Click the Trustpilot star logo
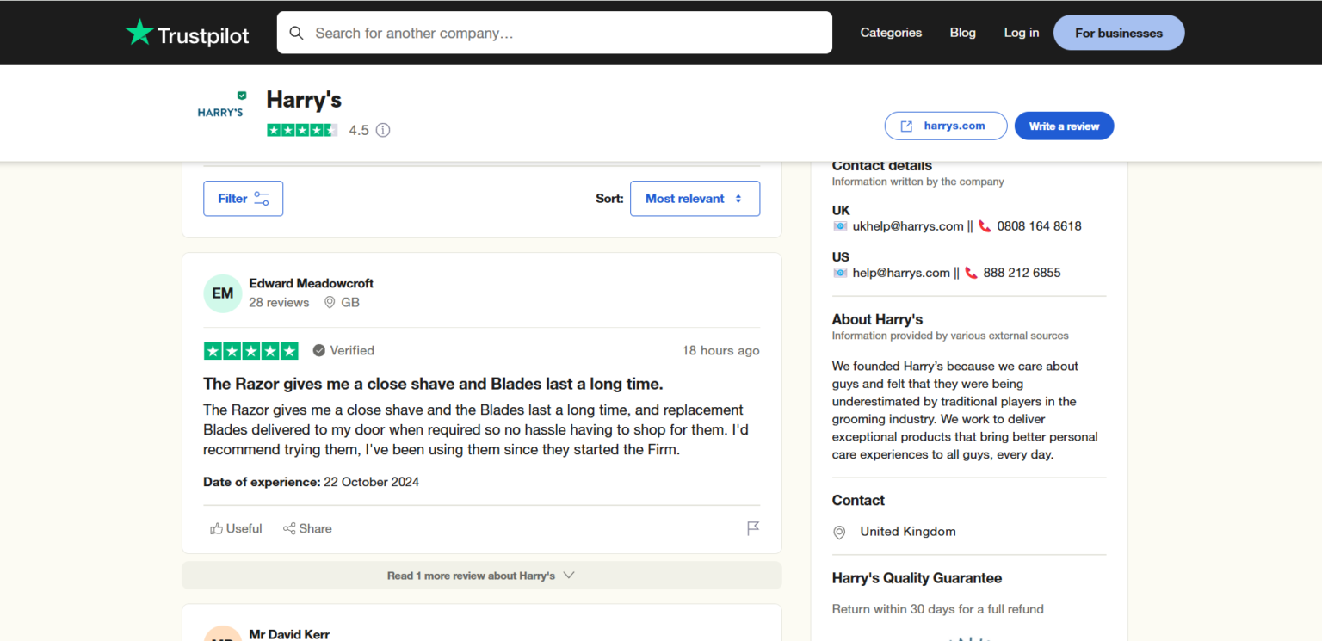 point(139,33)
